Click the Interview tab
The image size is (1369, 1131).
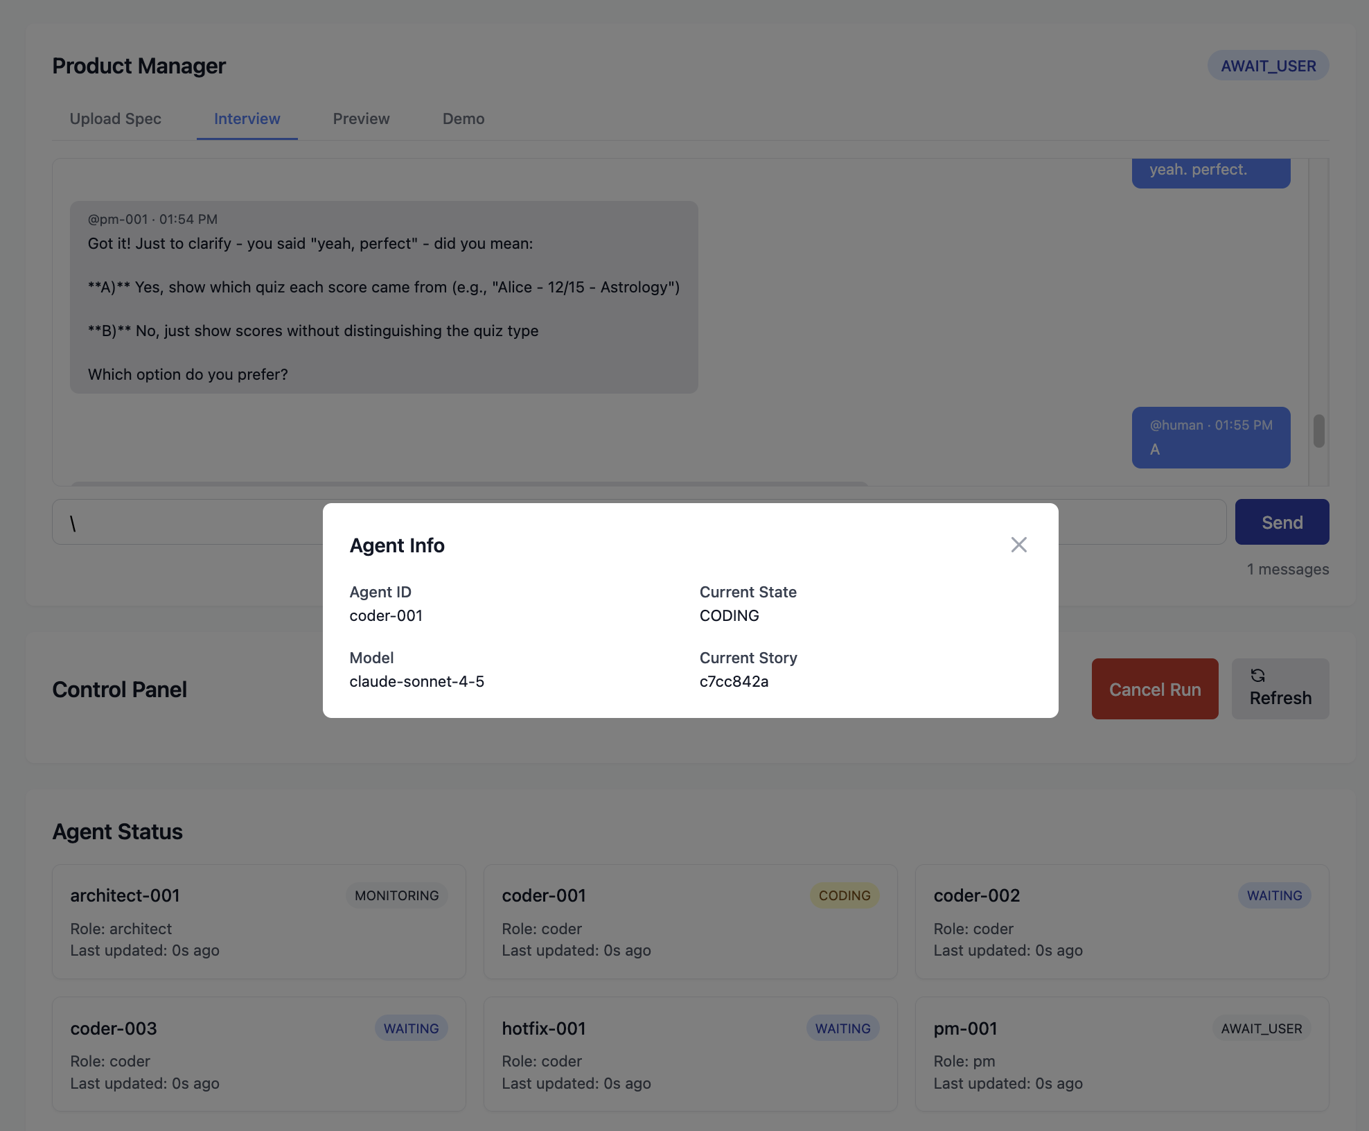coord(247,119)
